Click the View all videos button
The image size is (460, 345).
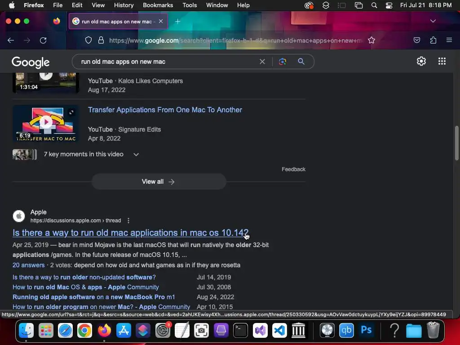point(159,181)
